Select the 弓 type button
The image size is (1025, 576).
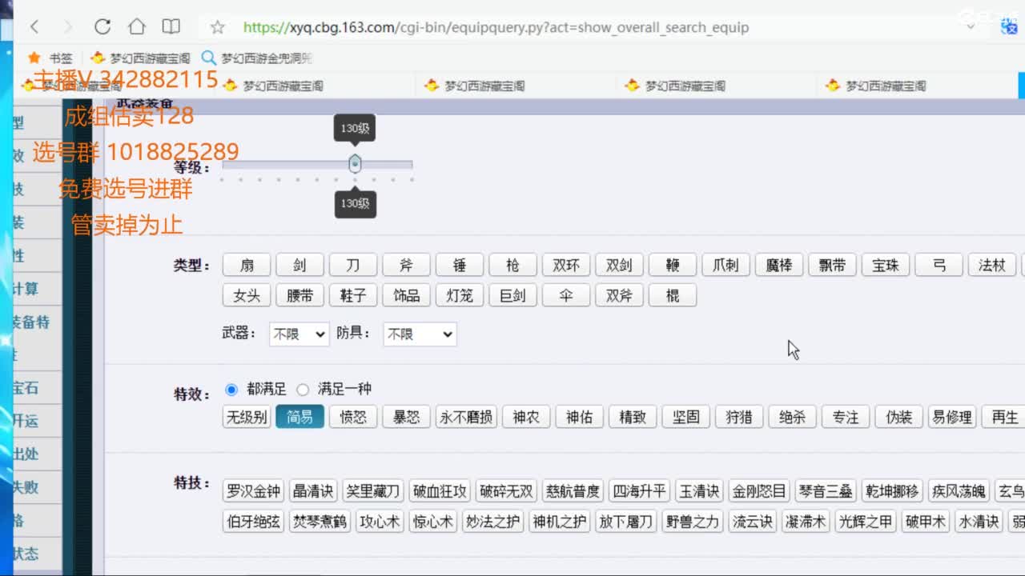pyautogui.click(x=939, y=265)
